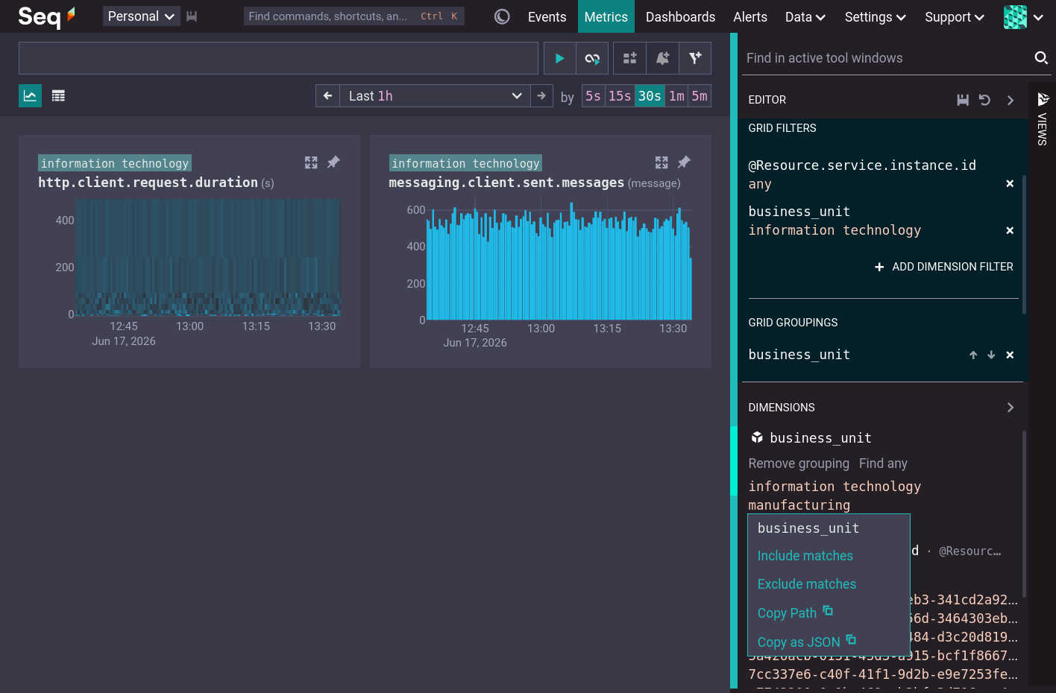1056x693 pixels.
Task: Focus Find in active tool windows field
Action: click(887, 58)
